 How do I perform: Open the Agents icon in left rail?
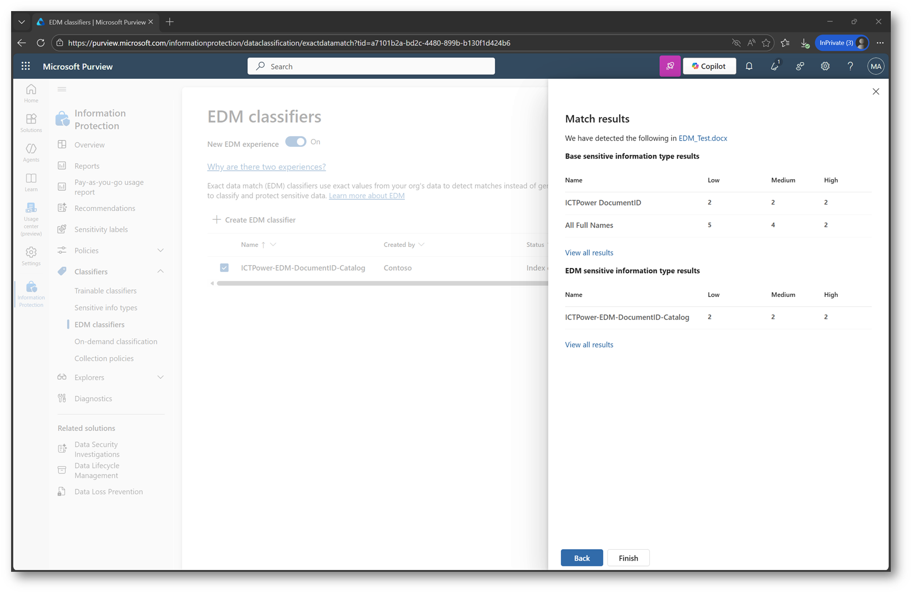tap(31, 152)
